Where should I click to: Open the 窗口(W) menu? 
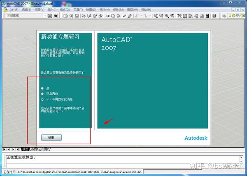coord(132,10)
